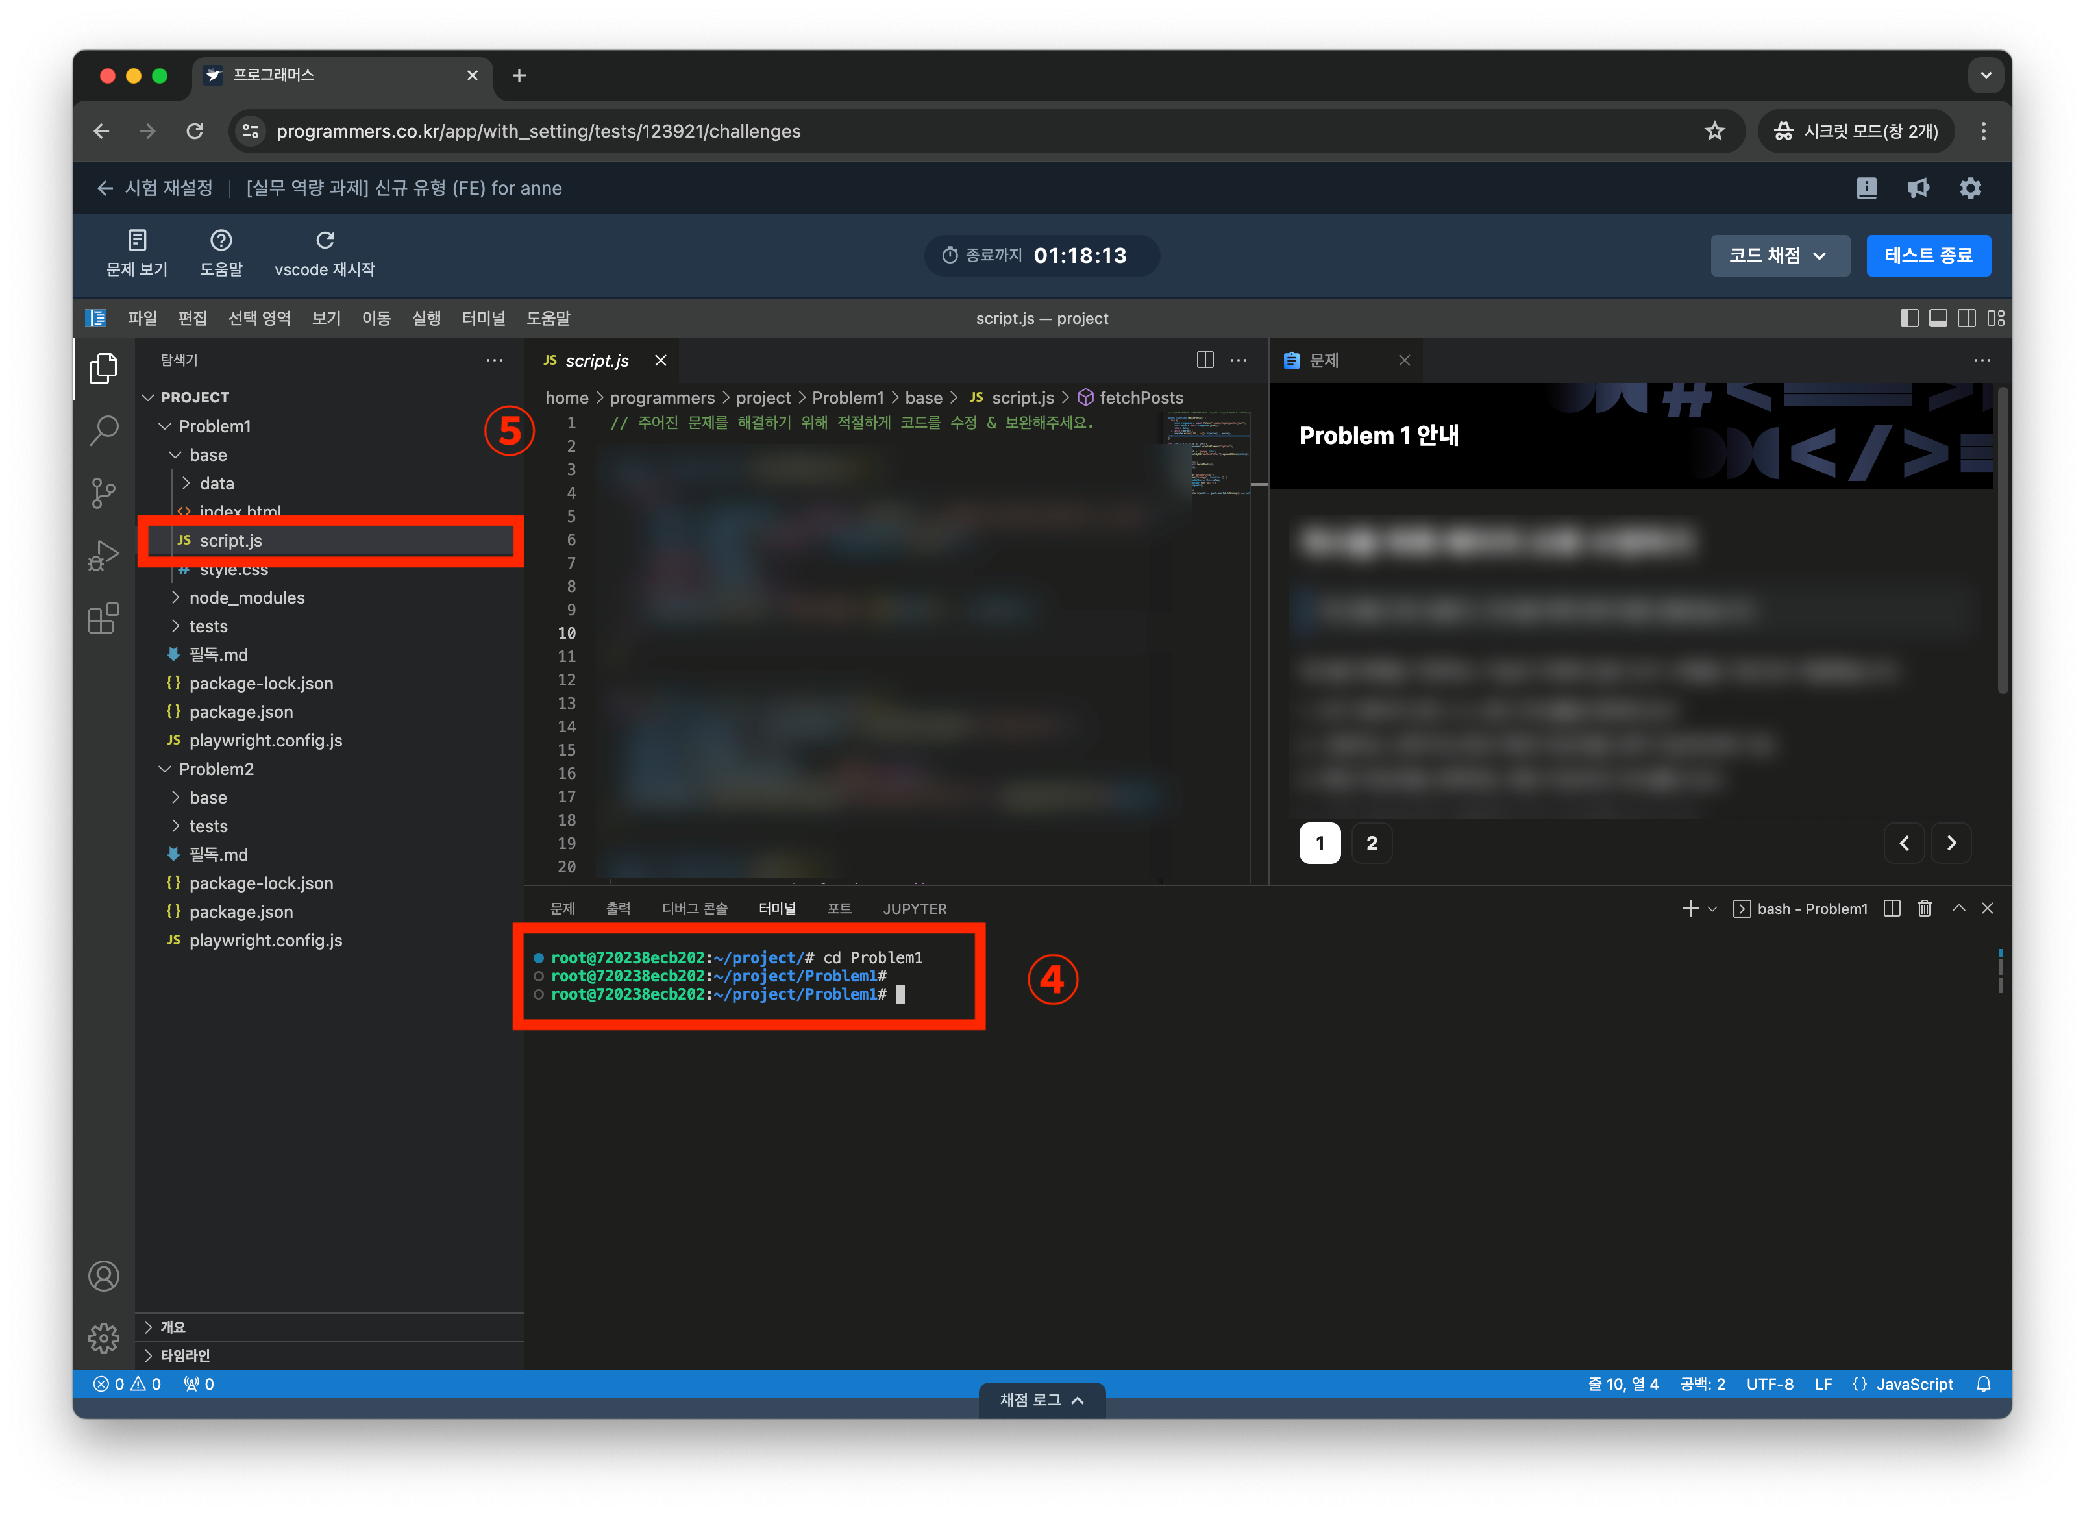Click the split editor right icon
Screen dimensions: 2085x1515
pos(1204,360)
